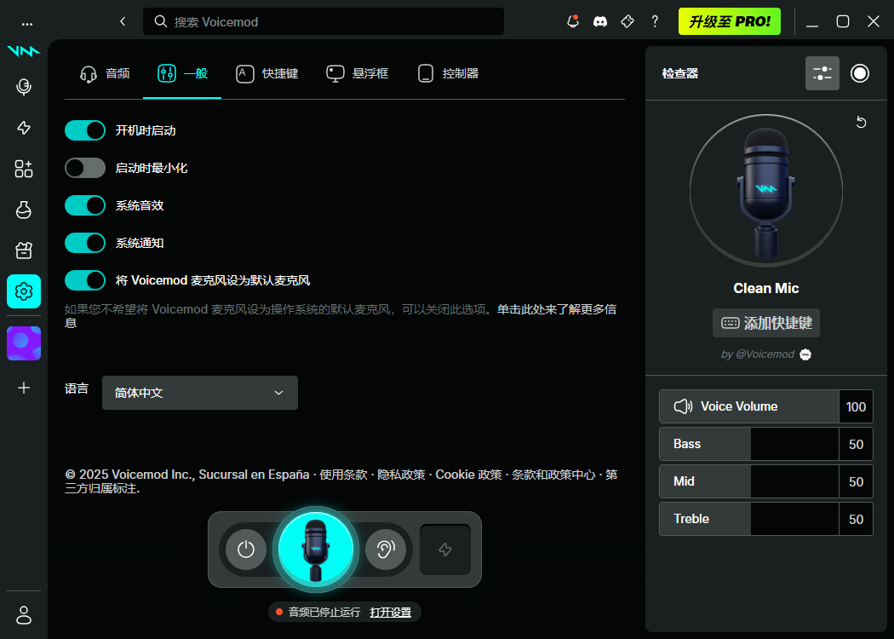Screen dimensions: 894x639
Task: Toggle Voicemod default microphone switch
Action: 85,280
